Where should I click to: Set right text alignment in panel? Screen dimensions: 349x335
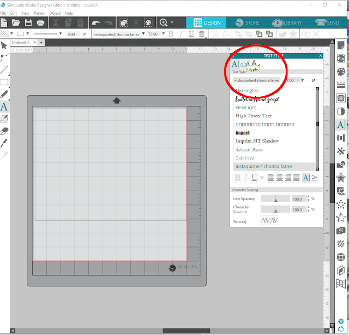[288, 178]
